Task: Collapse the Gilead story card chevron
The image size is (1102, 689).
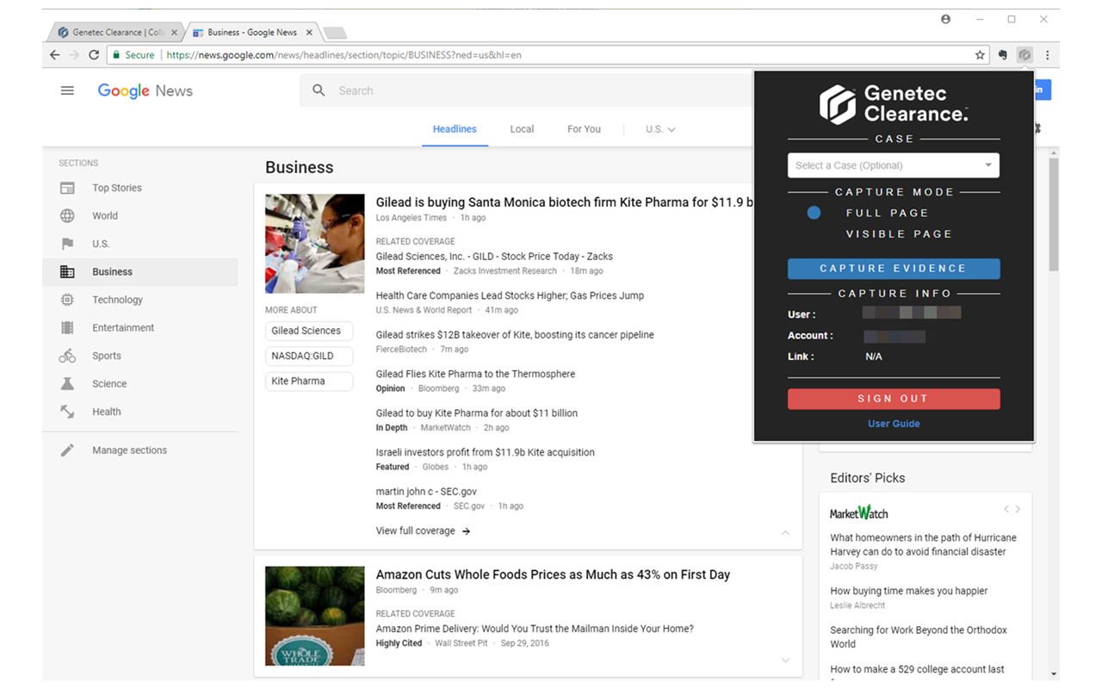Action: point(785,532)
